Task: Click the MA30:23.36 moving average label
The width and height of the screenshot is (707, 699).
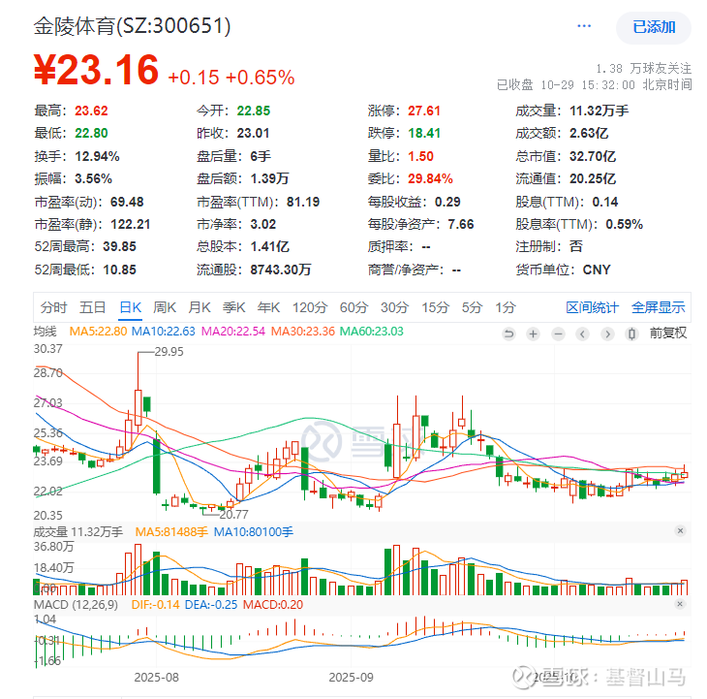Action: coord(302,332)
